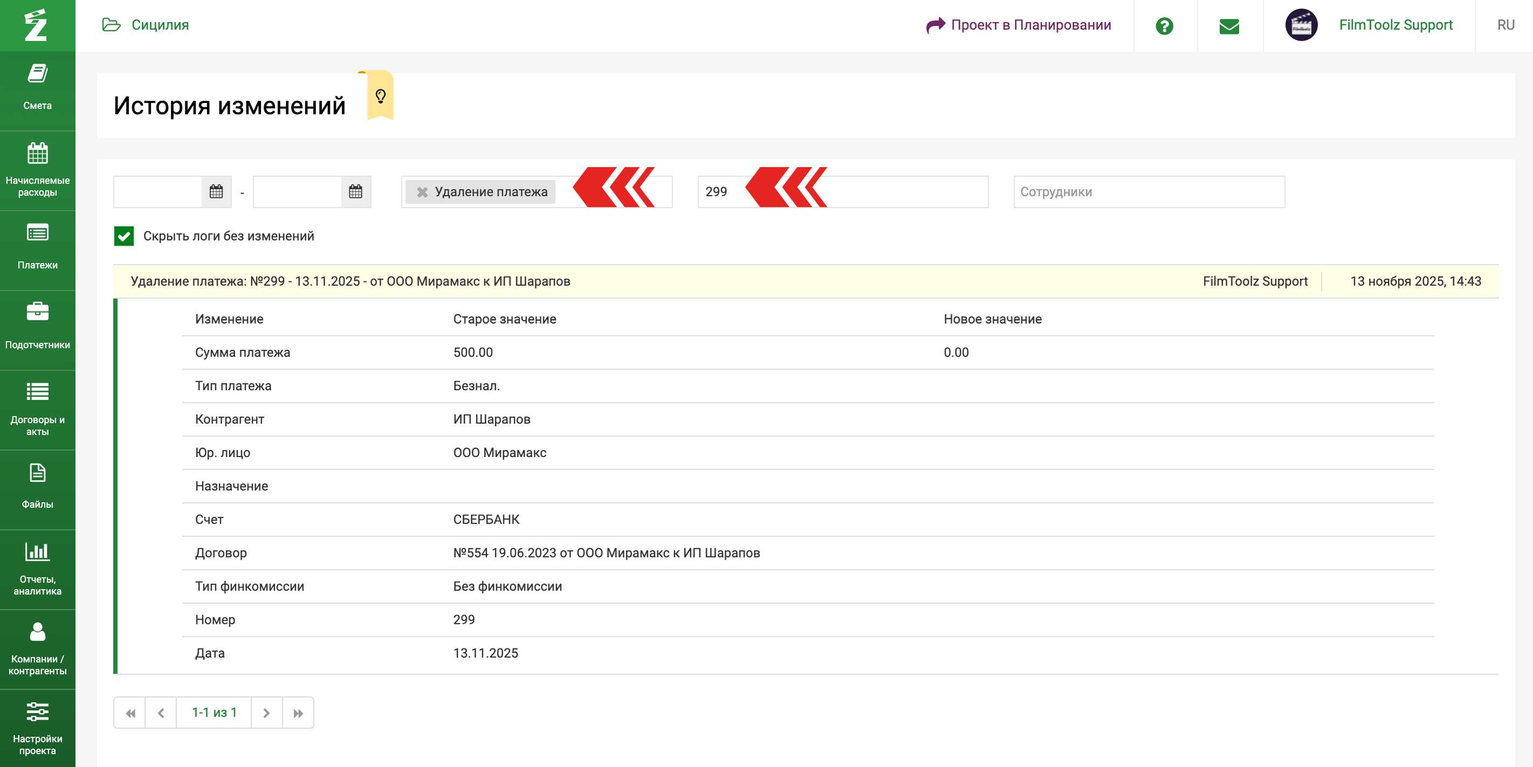Open Договоры и акты menu item
This screenshot has height=767, width=1533.
pyautogui.click(x=38, y=410)
